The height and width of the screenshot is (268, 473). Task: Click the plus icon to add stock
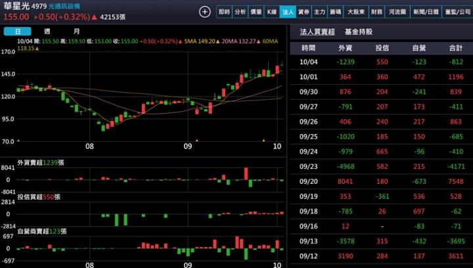205,12
